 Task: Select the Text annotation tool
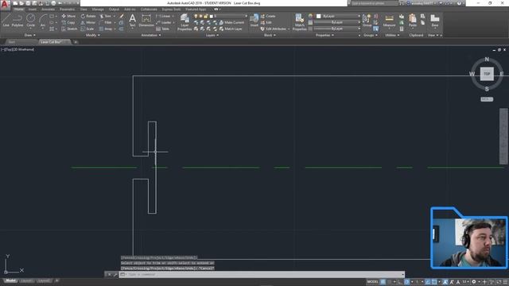(133, 21)
